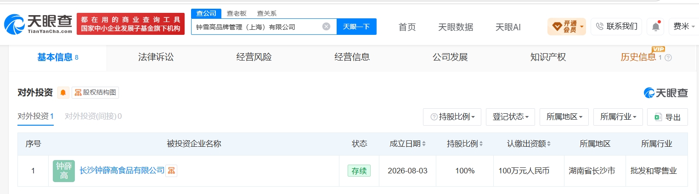699x194 pixels.
Task: Select the 基本信息 tab
Action: pos(57,58)
